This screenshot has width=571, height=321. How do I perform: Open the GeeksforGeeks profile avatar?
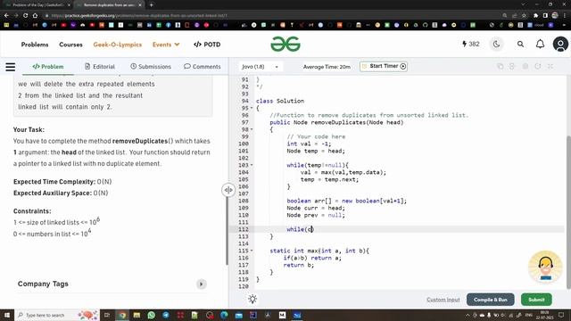coord(560,44)
